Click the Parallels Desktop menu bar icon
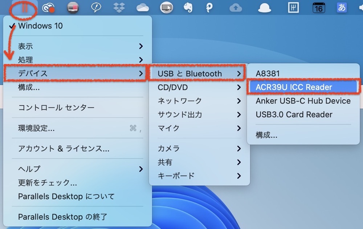 pyautogui.click(x=25, y=8)
